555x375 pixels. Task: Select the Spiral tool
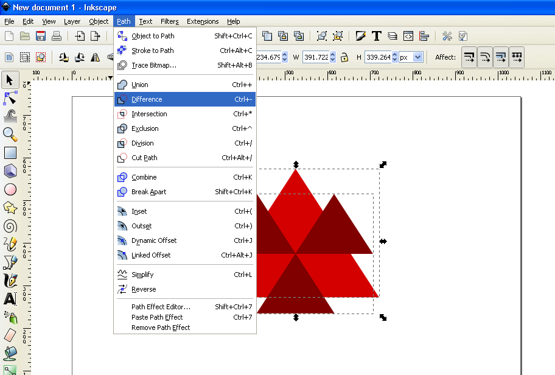[10, 226]
